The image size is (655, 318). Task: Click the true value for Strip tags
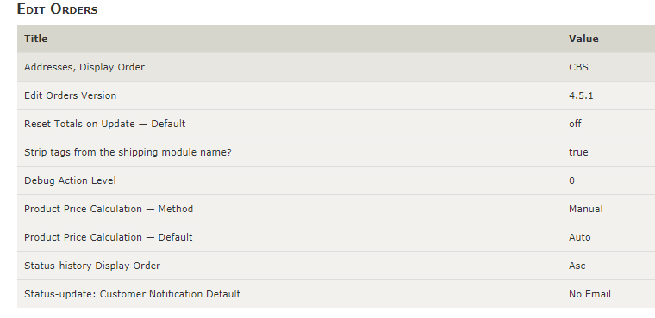pyautogui.click(x=578, y=152)
